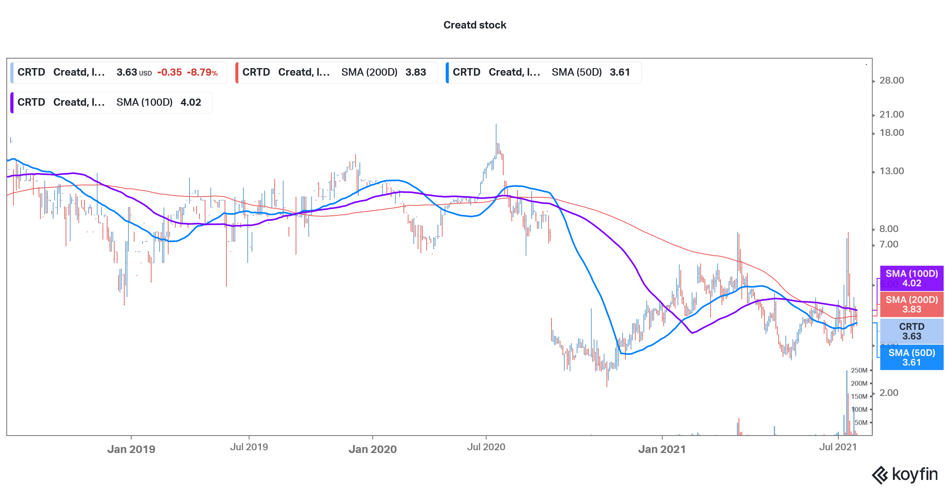This screenshot has height=491, width=950.
Task: Click the Creatd stock chart title
Action: 475,25
